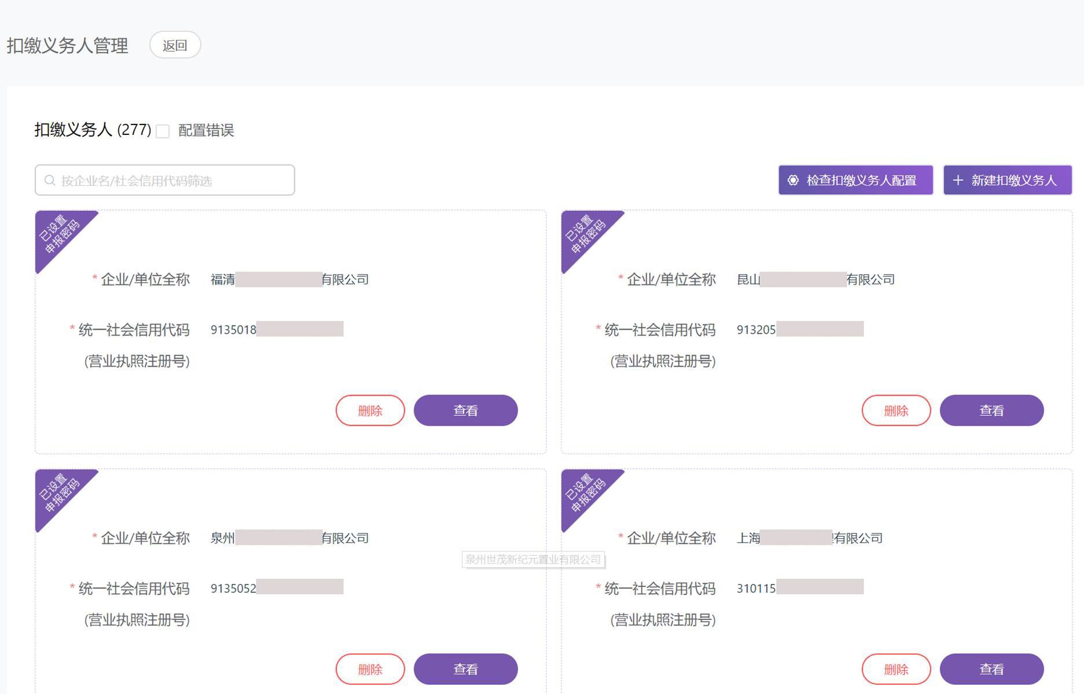Open 查看 for the 昆山 company
The image size is (1084, 694).
(x=991, y=411)
